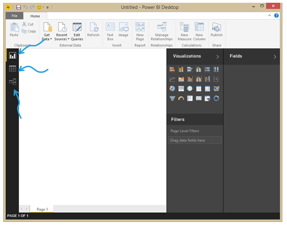
Task: Select the donut chart visualization
Action: (x=216, y=98)
